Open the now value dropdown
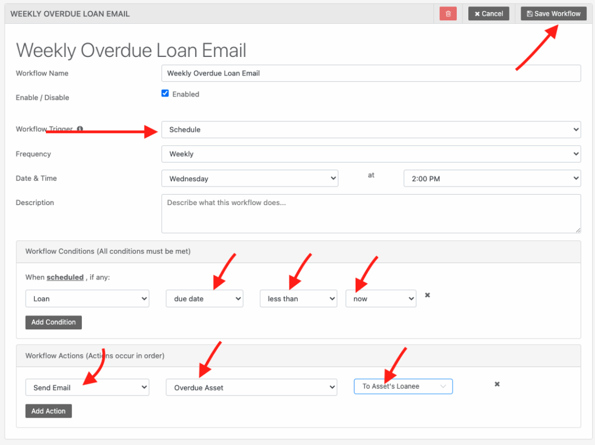The image size is (595, 445). [x=381, y=298]
